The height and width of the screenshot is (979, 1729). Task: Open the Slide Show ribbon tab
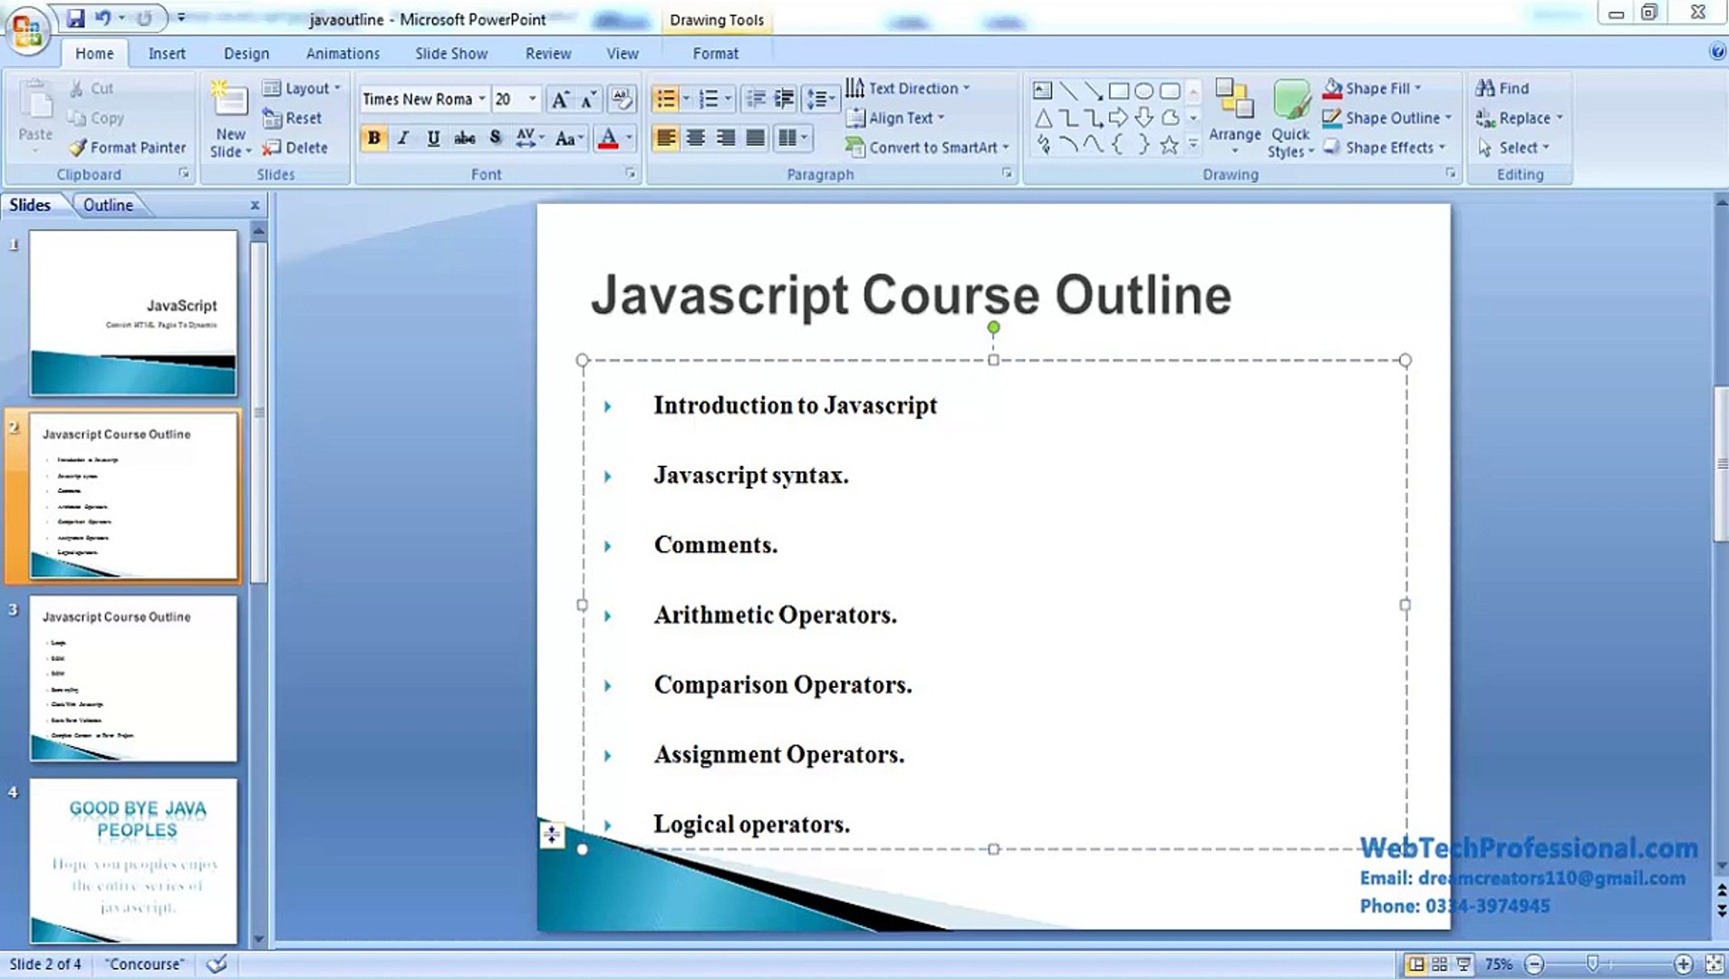click(x=451, y=53)
